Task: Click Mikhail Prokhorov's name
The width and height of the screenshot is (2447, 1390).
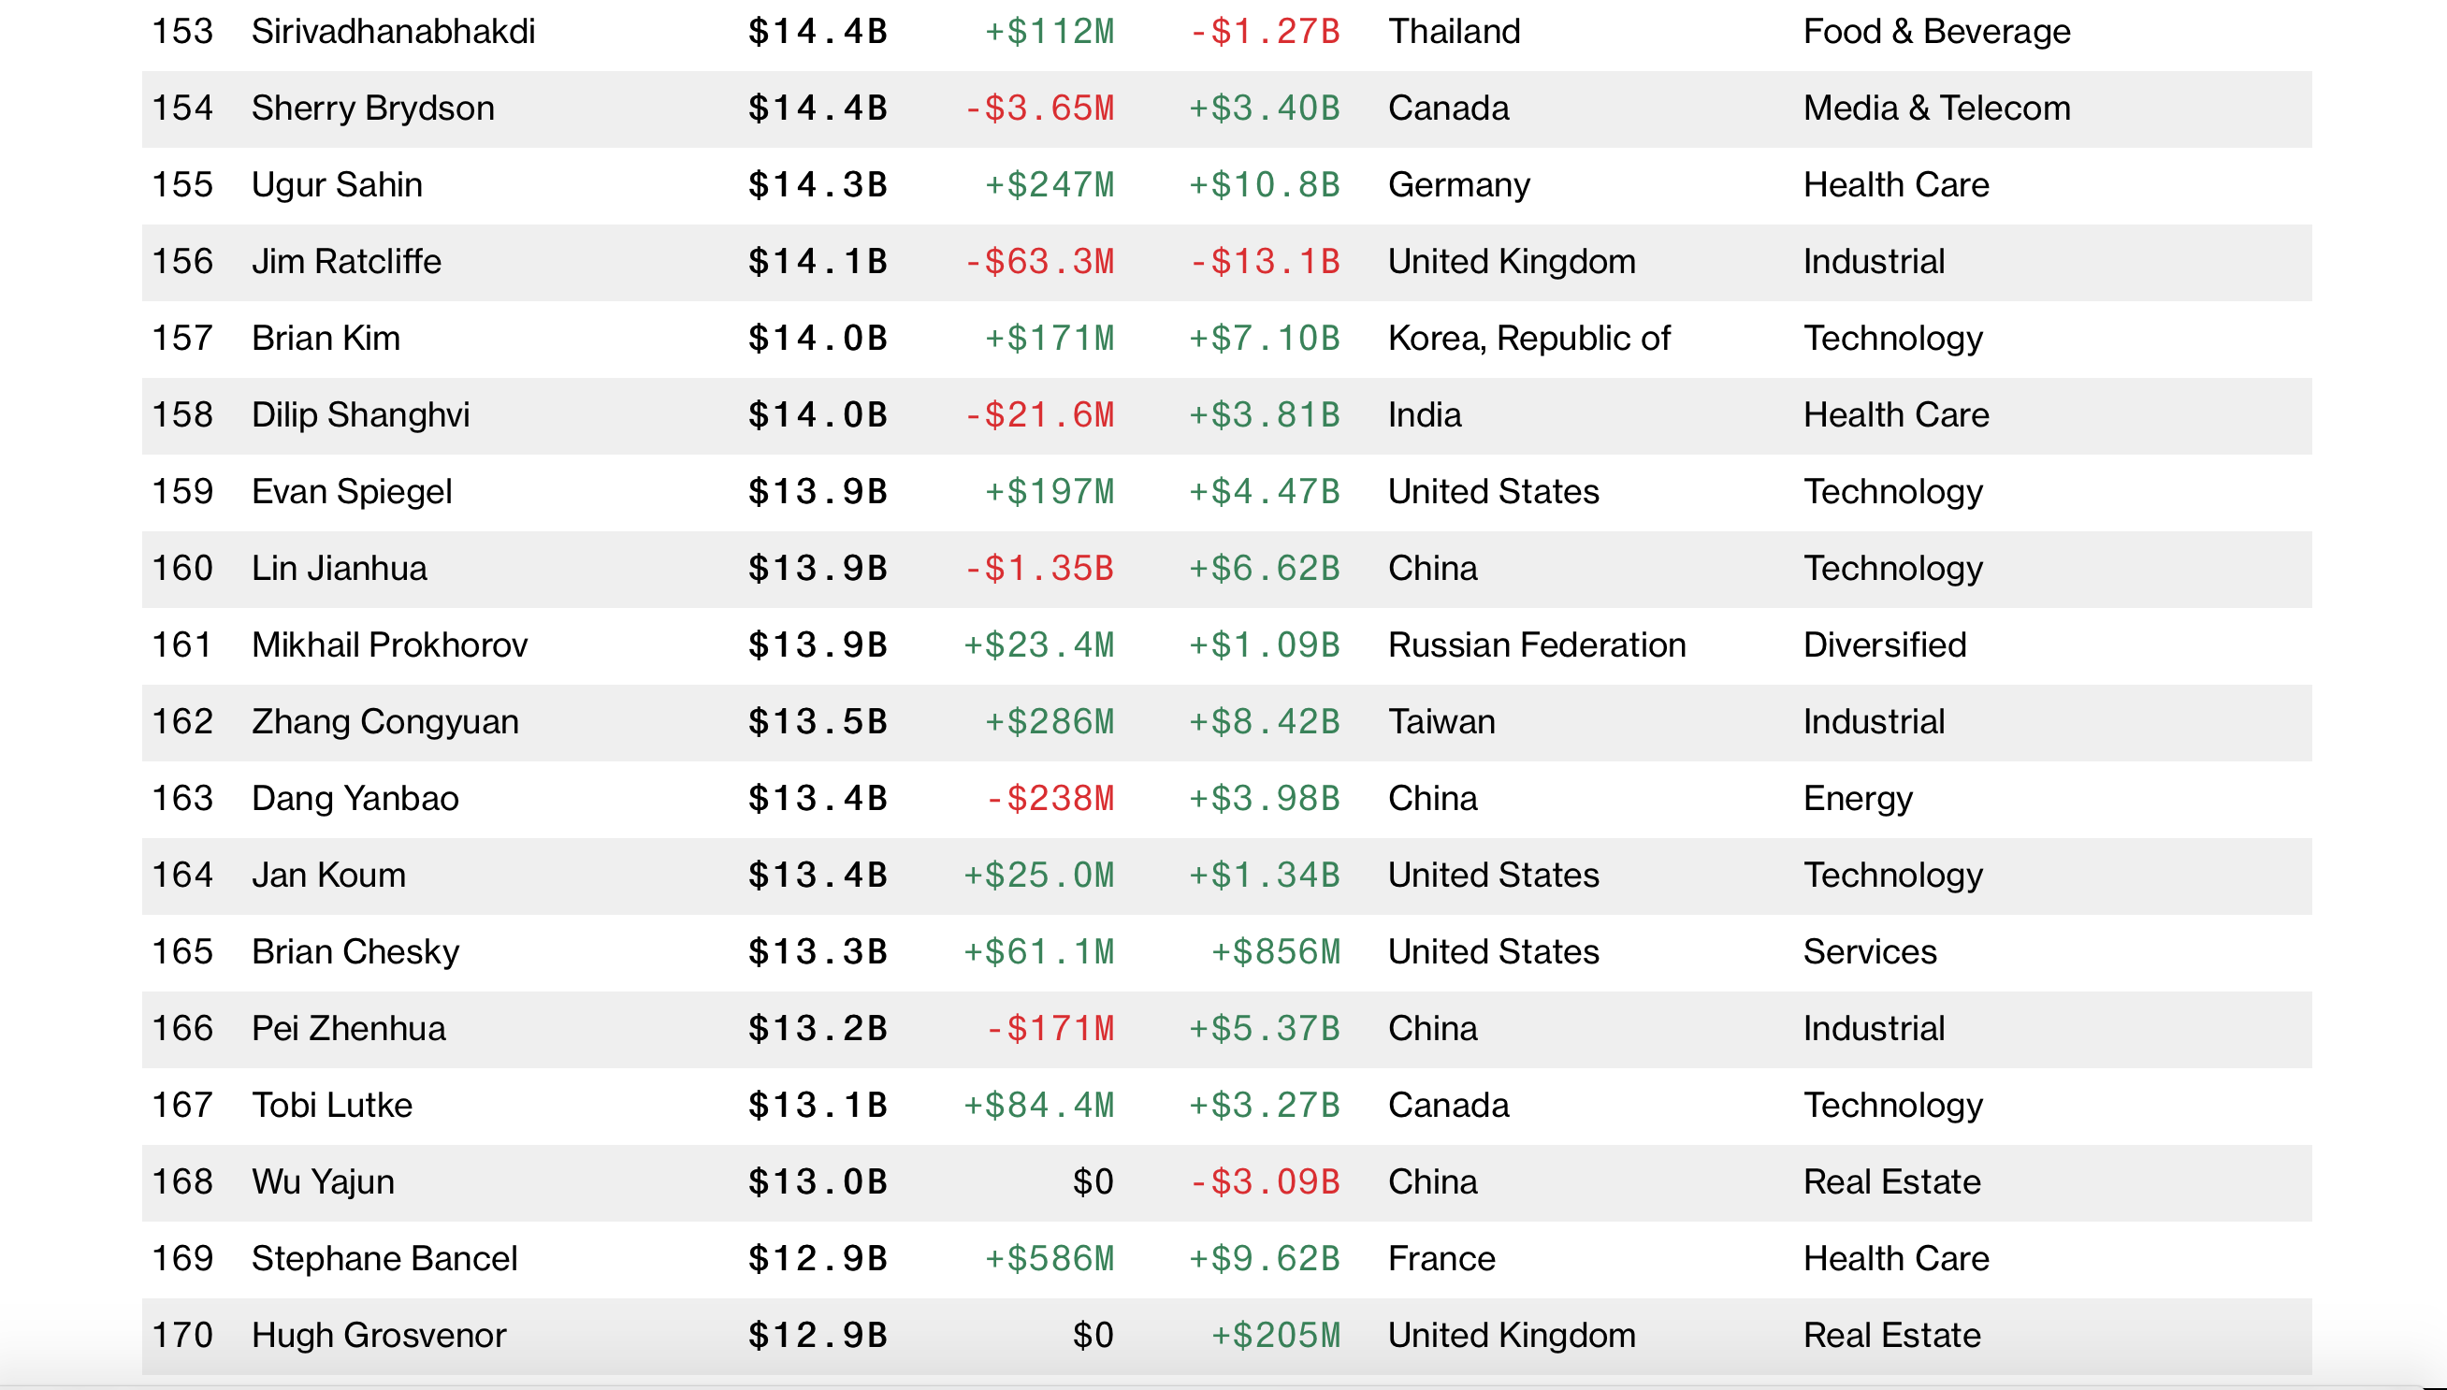Action: tap(389, 645)
